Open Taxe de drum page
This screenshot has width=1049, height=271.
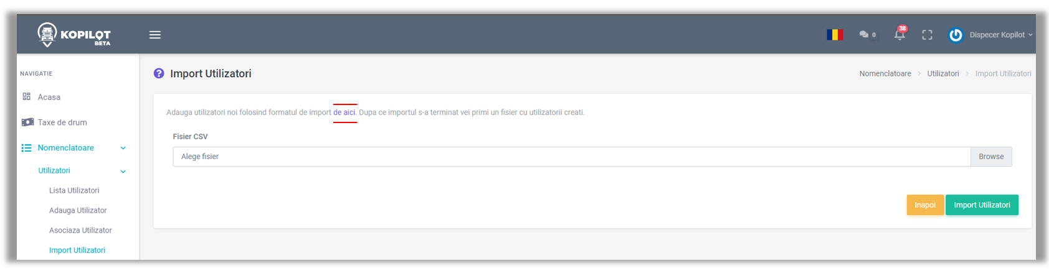(62, 122)
